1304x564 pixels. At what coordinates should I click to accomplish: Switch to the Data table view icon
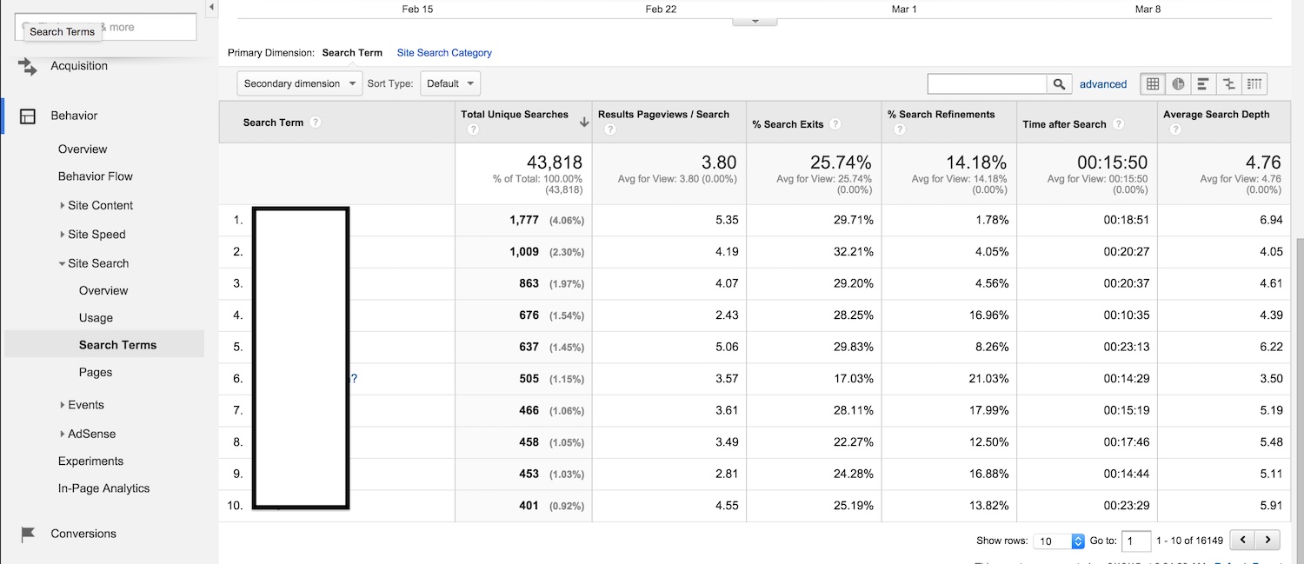coord(1153,84)
